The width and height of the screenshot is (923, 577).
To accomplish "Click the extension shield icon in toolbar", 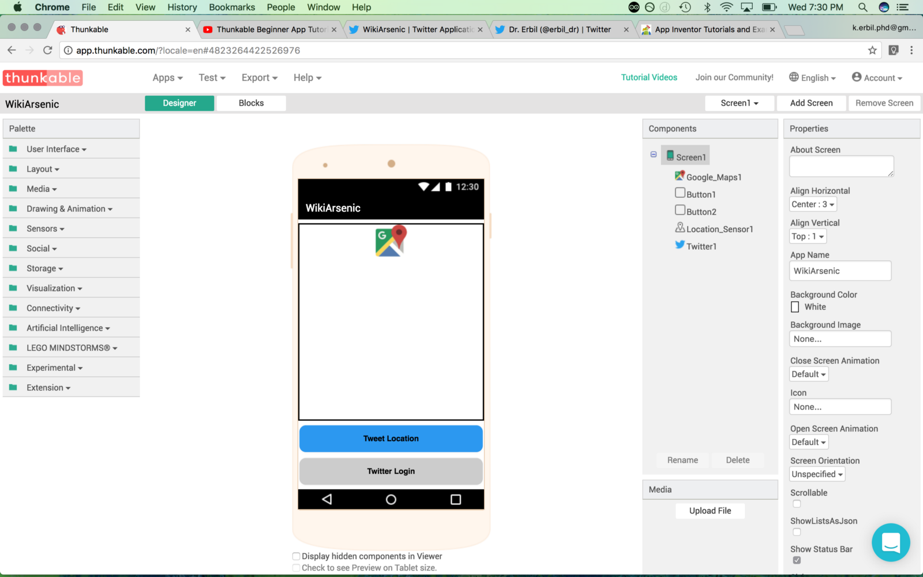I will [894, 50].
